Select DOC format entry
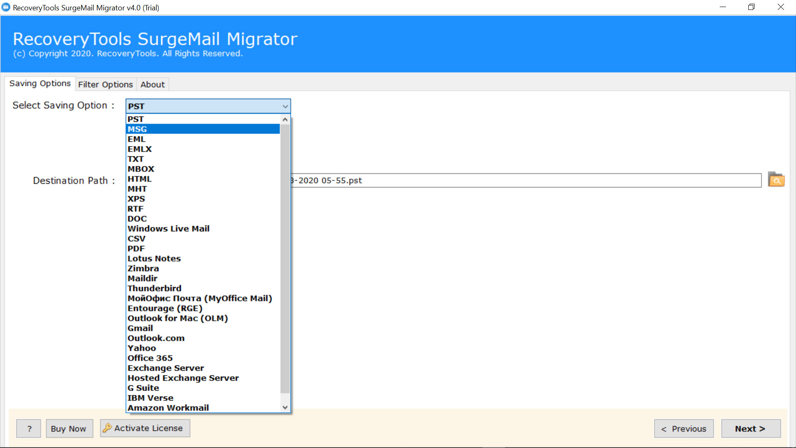The image size is (796, 448). (x=203, y=219)
